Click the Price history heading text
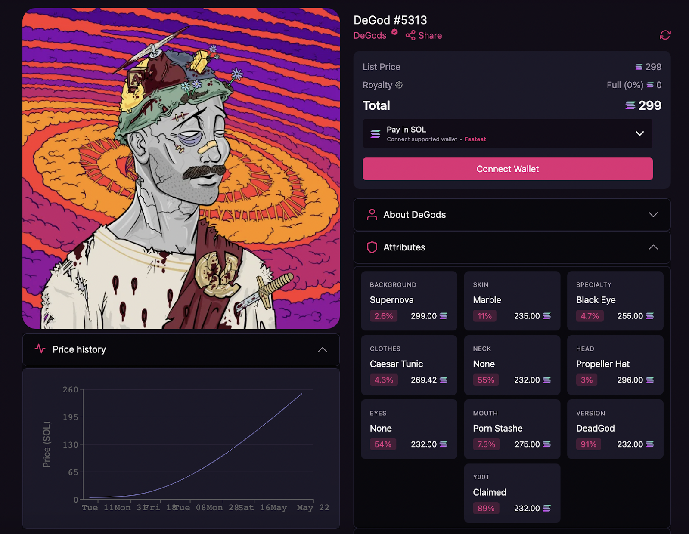 79,349
